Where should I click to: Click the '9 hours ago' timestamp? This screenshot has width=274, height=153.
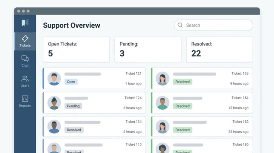(x=239, y=84)
